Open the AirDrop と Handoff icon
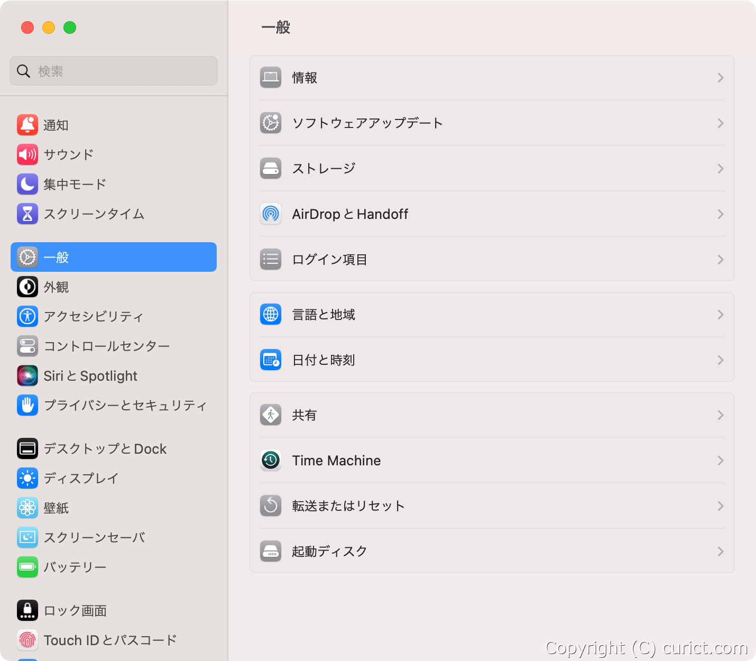 tap(271, 214)
